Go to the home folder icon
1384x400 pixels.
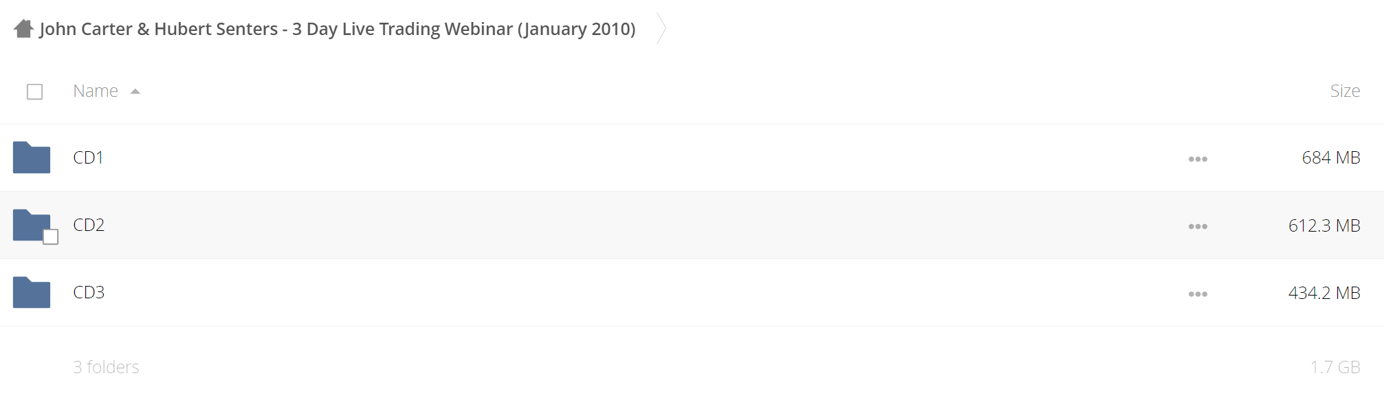[23, 29]
